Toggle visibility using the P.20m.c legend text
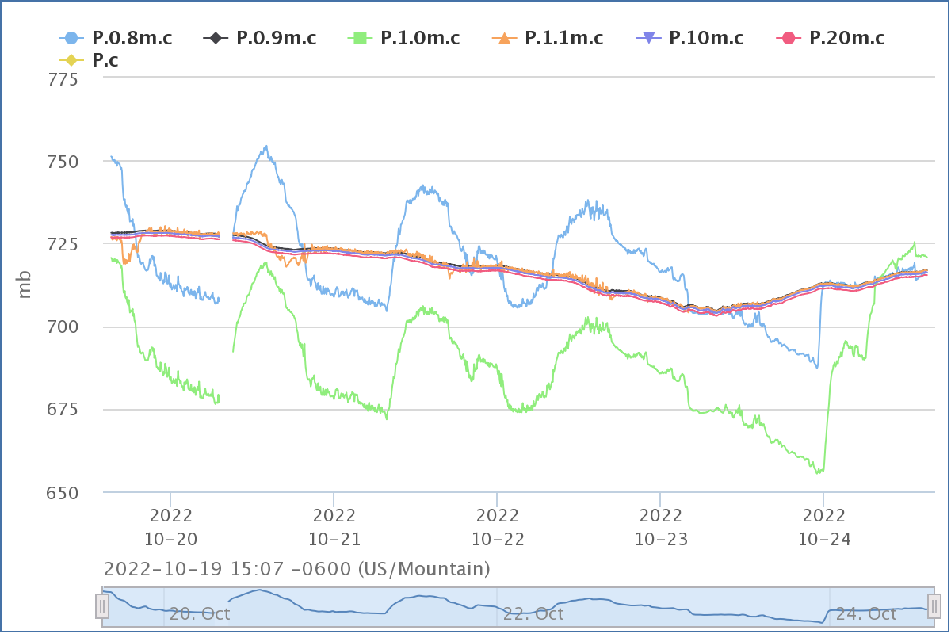 tap(846, 38)
